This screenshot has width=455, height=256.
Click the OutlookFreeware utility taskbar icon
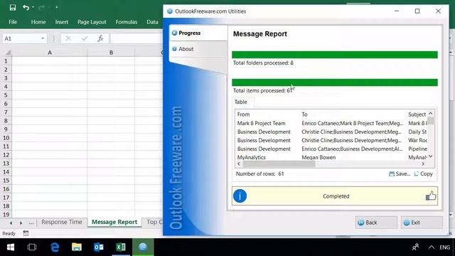[x=143, y=247]
